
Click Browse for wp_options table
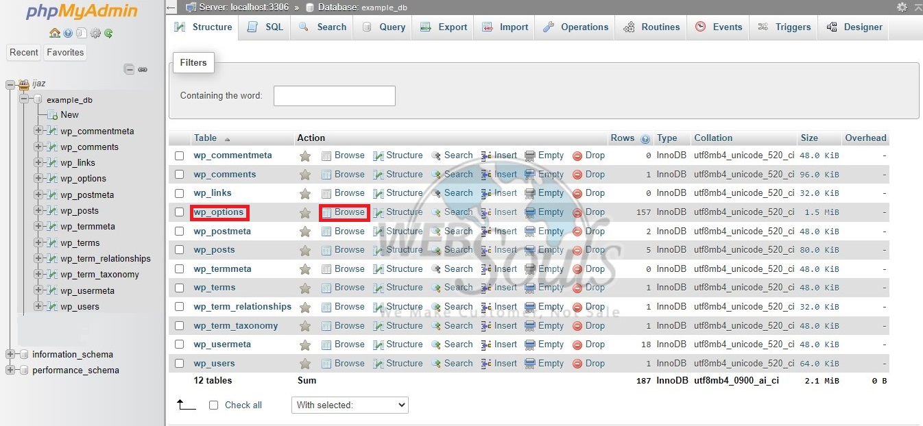(344, 212)
